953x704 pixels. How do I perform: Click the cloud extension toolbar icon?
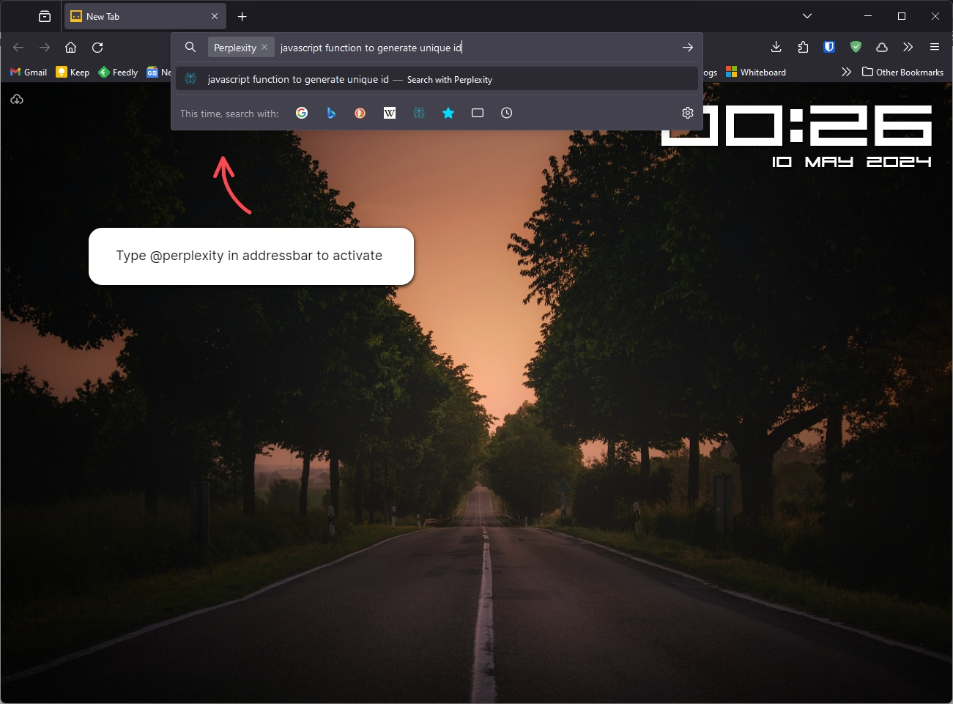[x=882, y=48]
